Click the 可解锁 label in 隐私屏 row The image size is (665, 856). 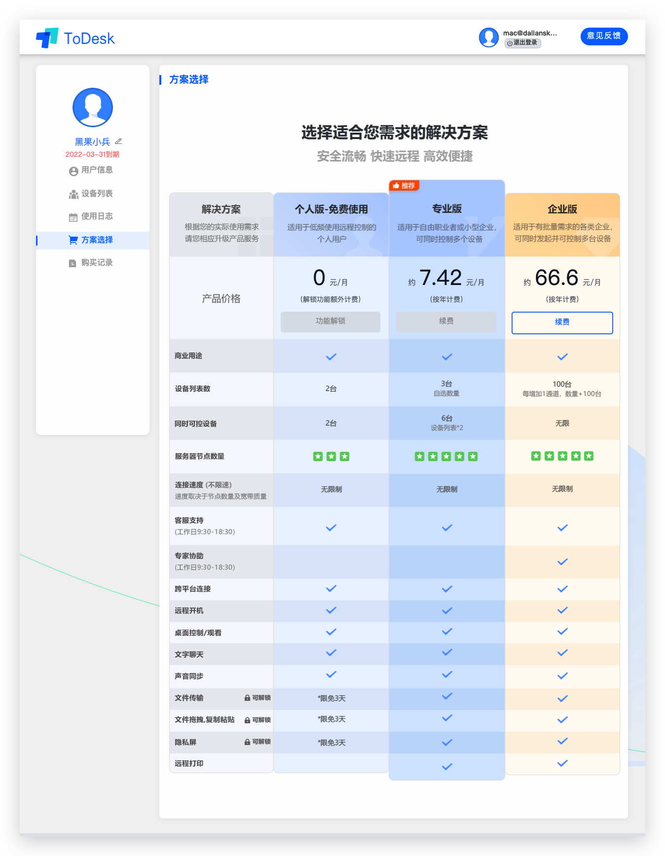[261, 742]
